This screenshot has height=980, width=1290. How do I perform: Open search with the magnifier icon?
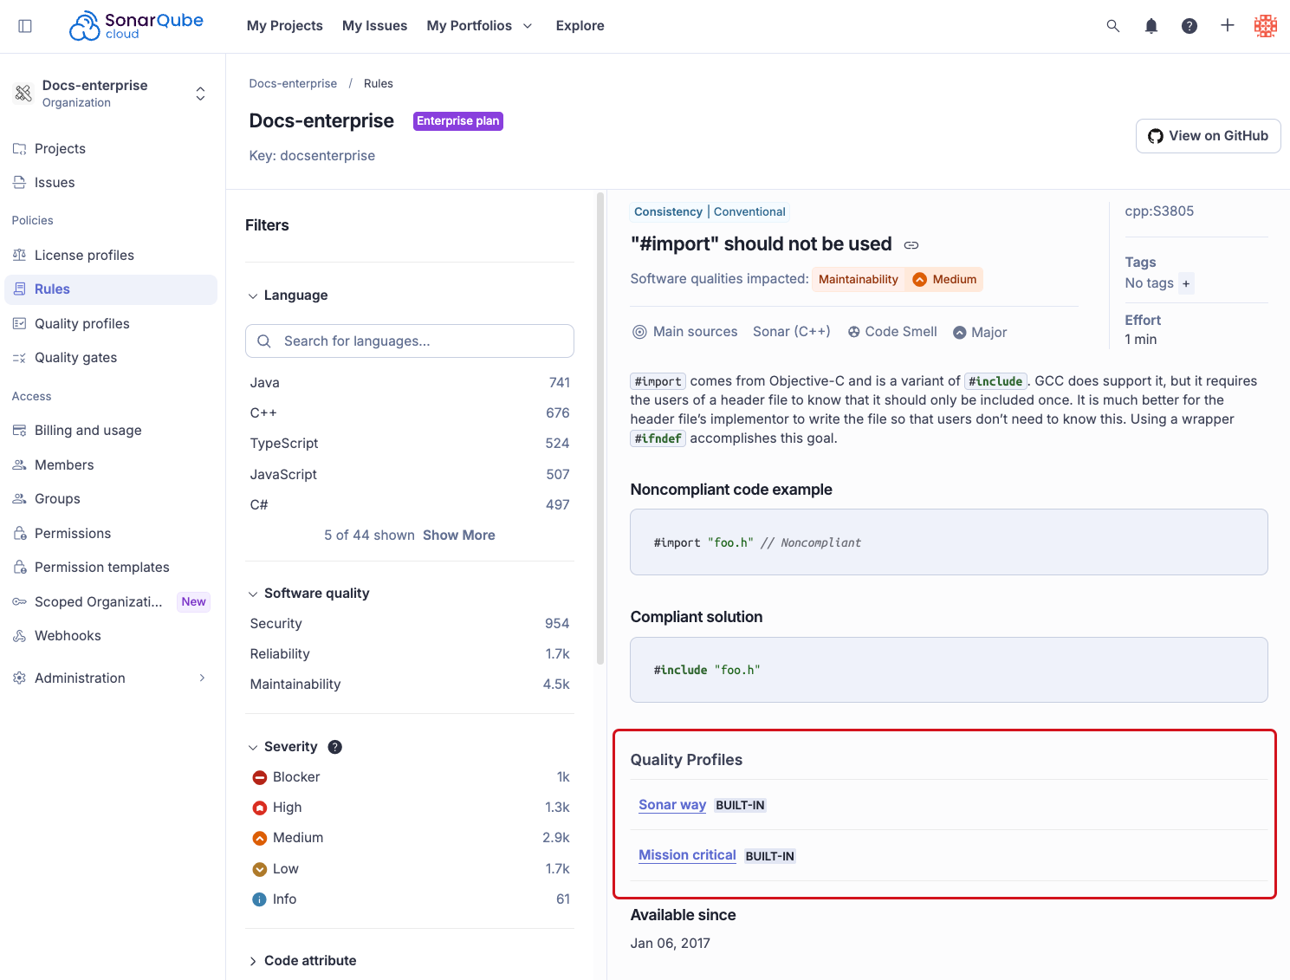[1113, 26]
